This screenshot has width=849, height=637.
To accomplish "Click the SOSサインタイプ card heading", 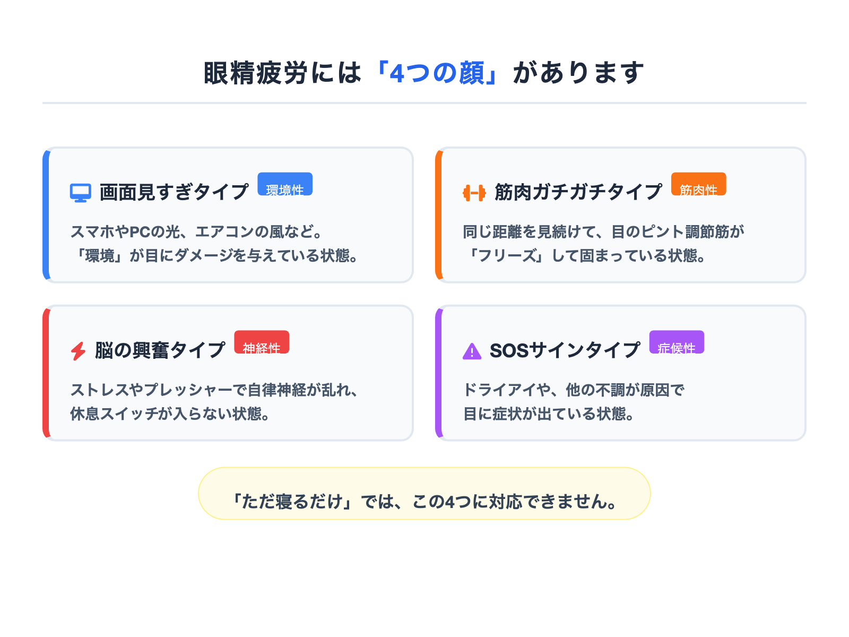I will (565, 350).
